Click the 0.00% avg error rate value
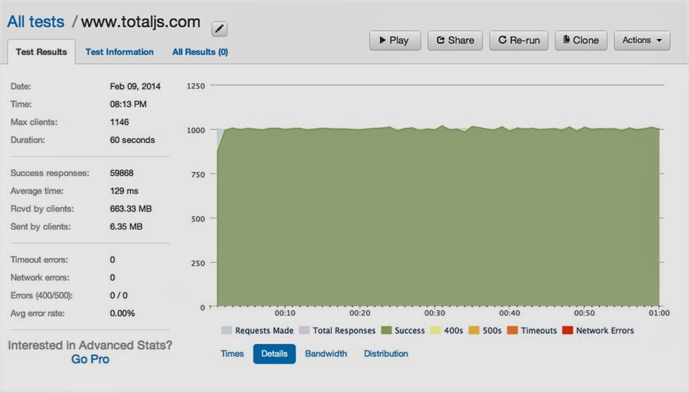The height and width of the screenshot is (393, 689). click(122, 314)
